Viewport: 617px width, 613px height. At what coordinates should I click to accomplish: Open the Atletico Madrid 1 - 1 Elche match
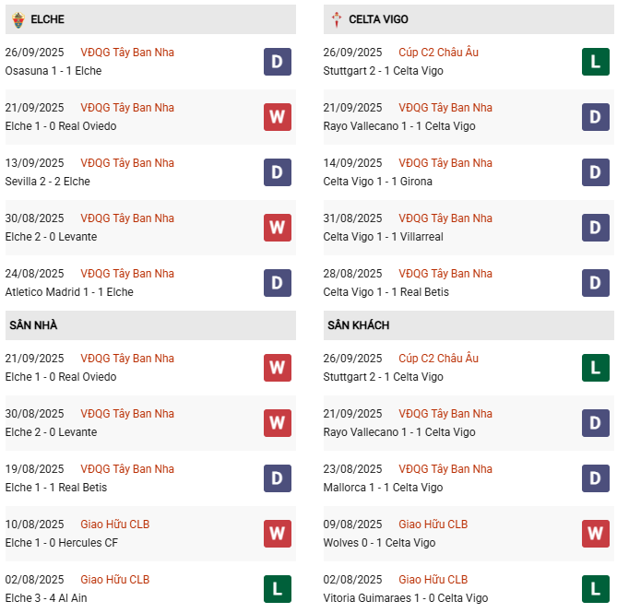coord(69,292)
